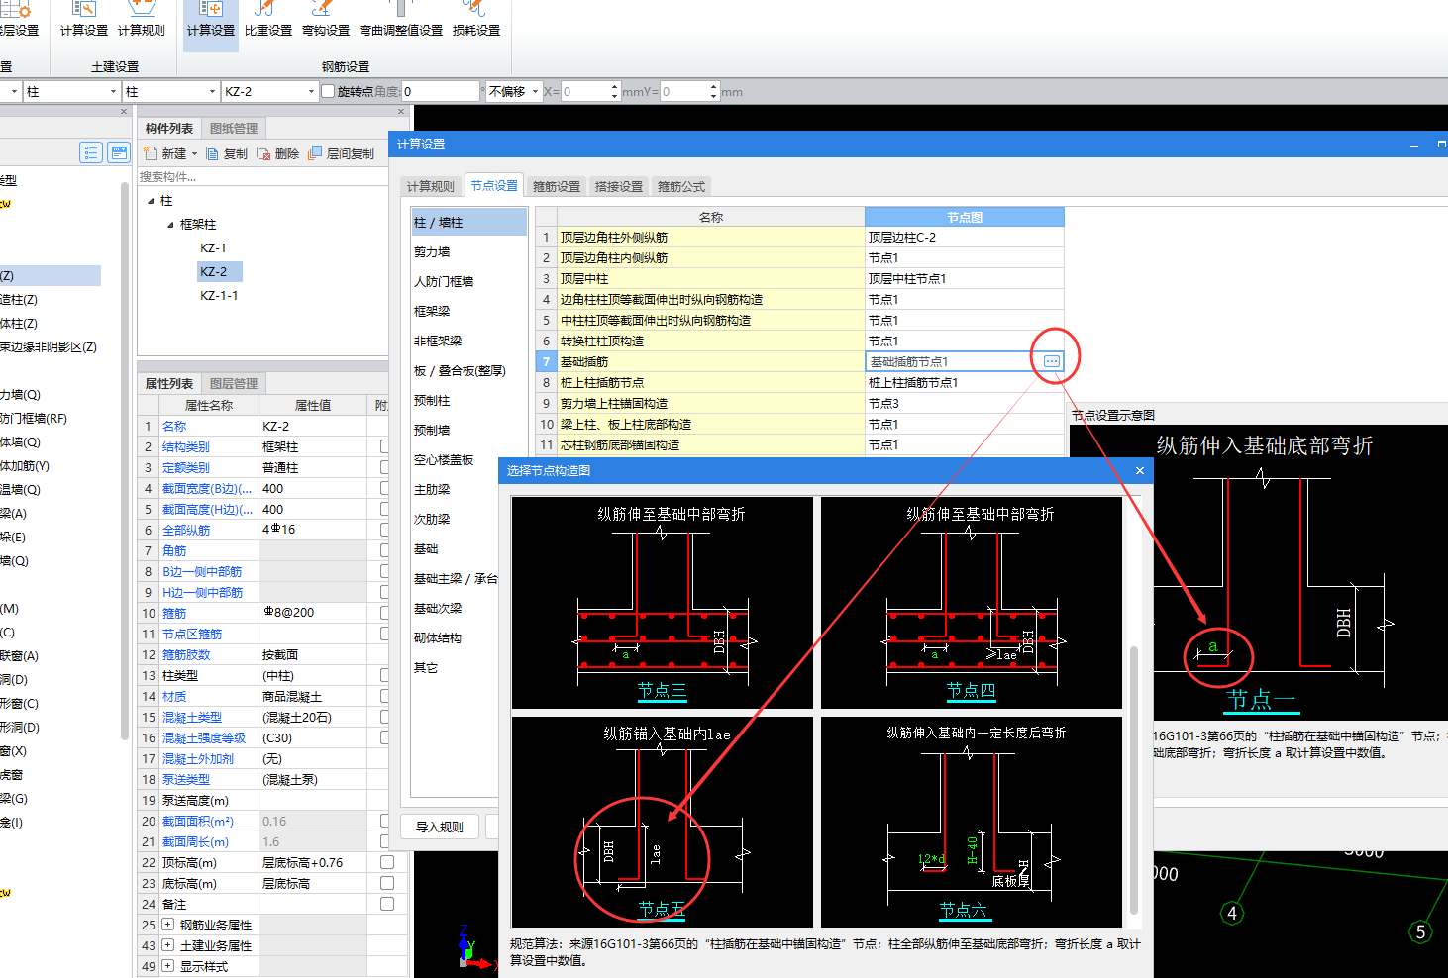Click the 搜索构件 search field

[261, 177]
